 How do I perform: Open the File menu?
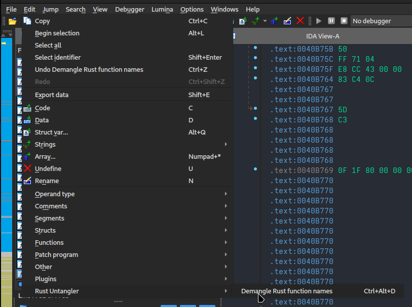pyautogui.click(x=11, y=10)
